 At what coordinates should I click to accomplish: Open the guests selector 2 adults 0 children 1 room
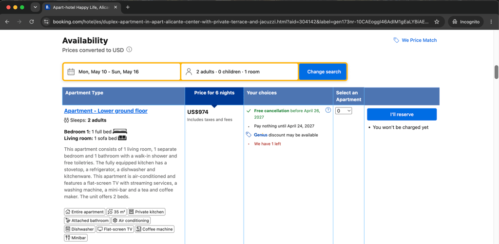(240, 72)
